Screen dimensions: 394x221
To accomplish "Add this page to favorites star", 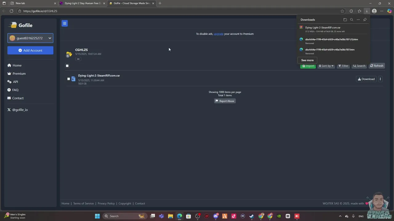I will tap(342, 11).
